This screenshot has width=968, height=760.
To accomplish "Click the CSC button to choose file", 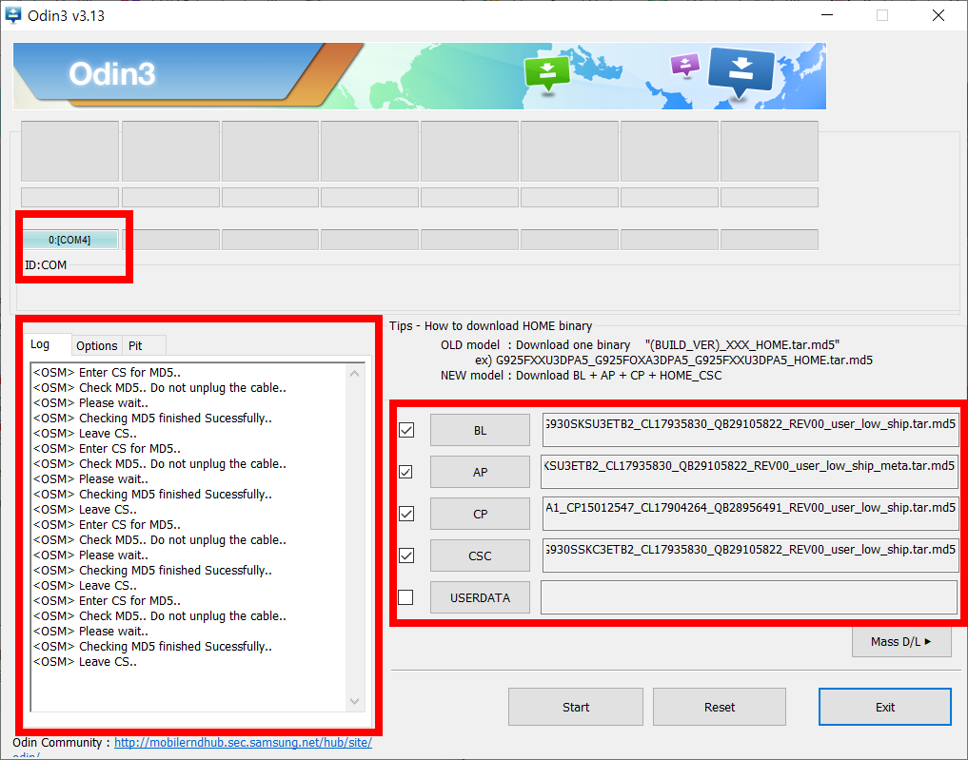I will 480,555.
